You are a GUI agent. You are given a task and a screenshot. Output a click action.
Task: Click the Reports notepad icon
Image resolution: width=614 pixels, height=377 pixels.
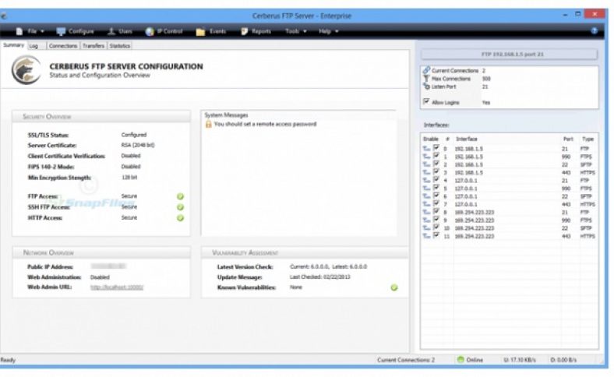[245, 31]
